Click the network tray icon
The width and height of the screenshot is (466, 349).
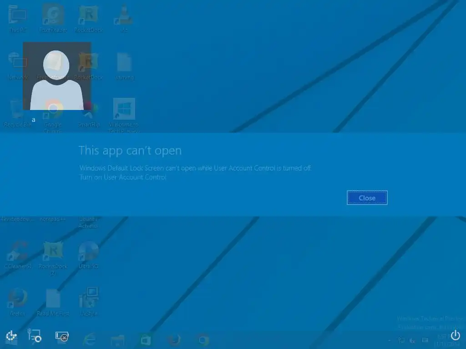(401, 340)
